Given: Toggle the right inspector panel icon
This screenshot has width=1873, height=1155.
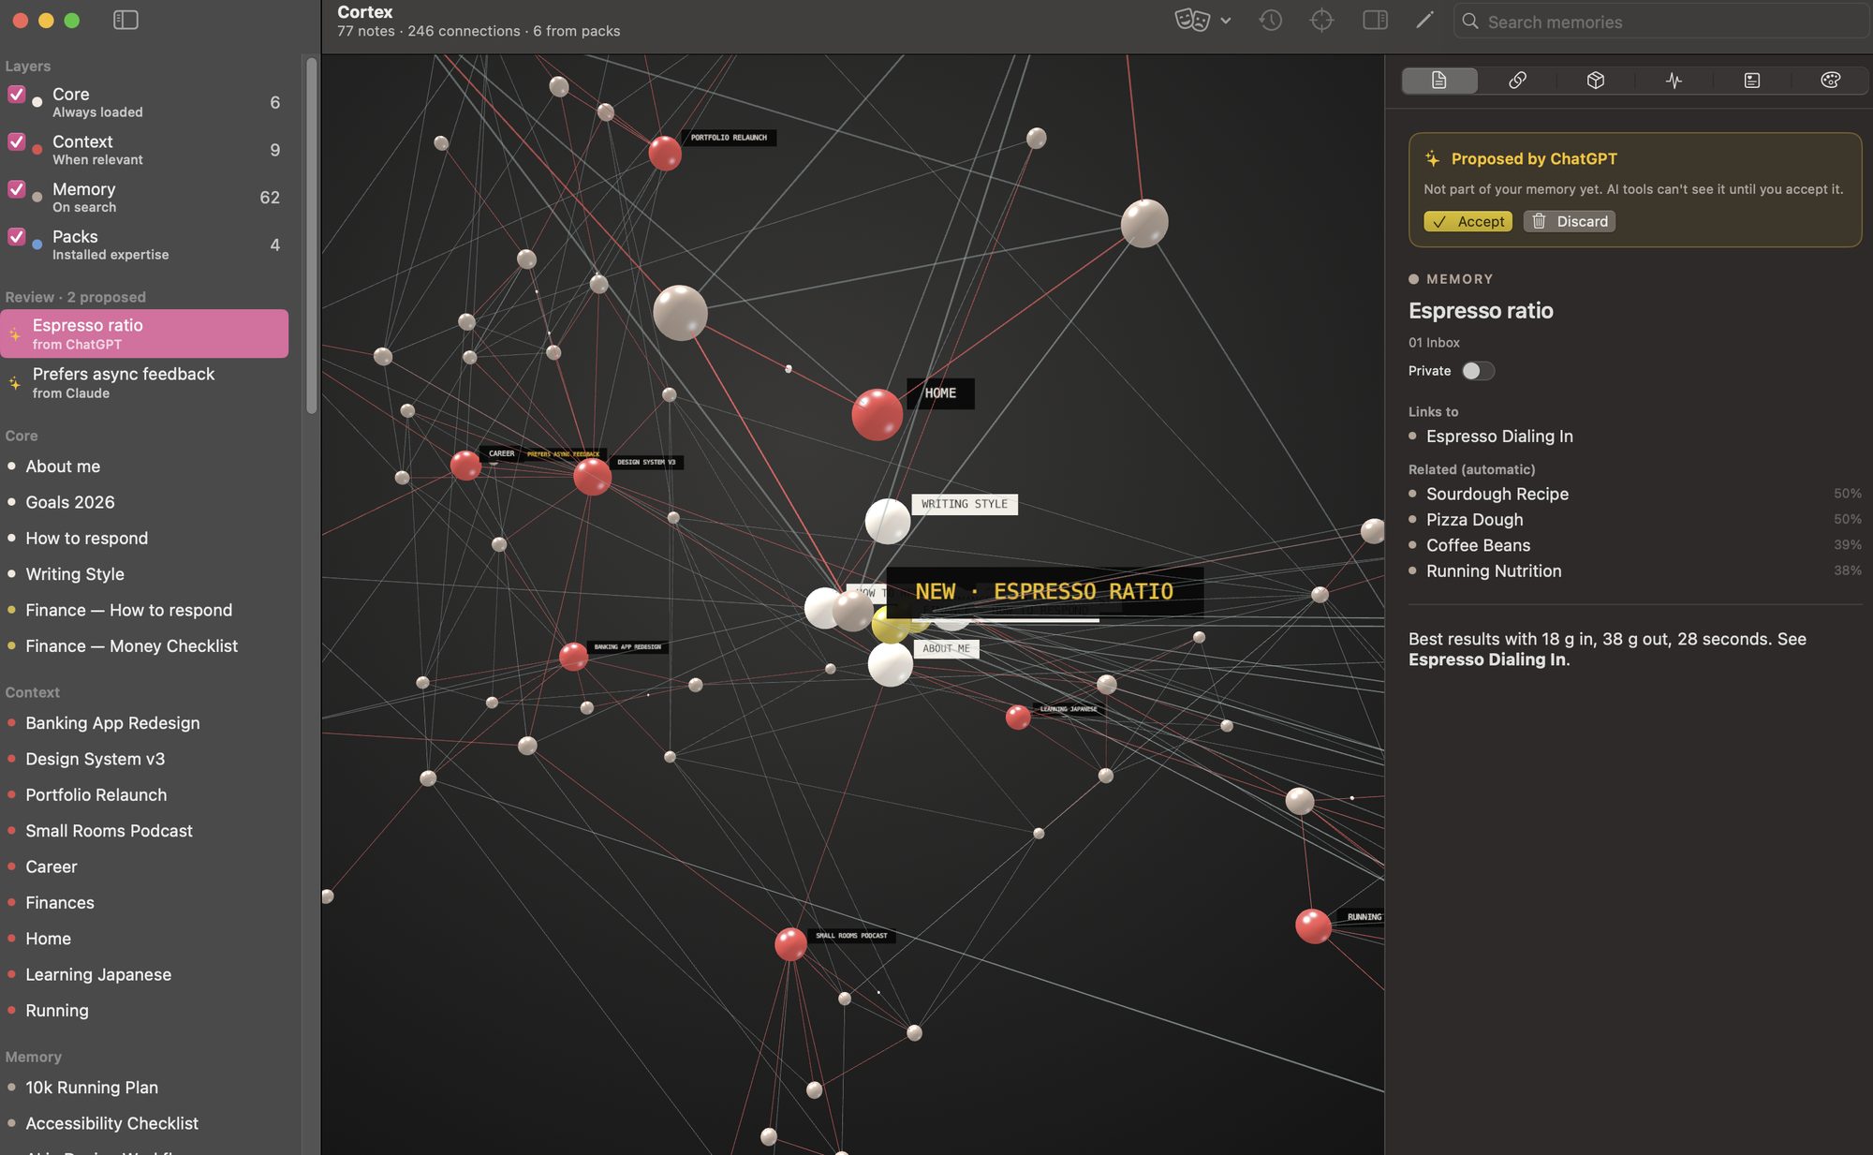Looking at the screenshot, I should coord(1375,20).
